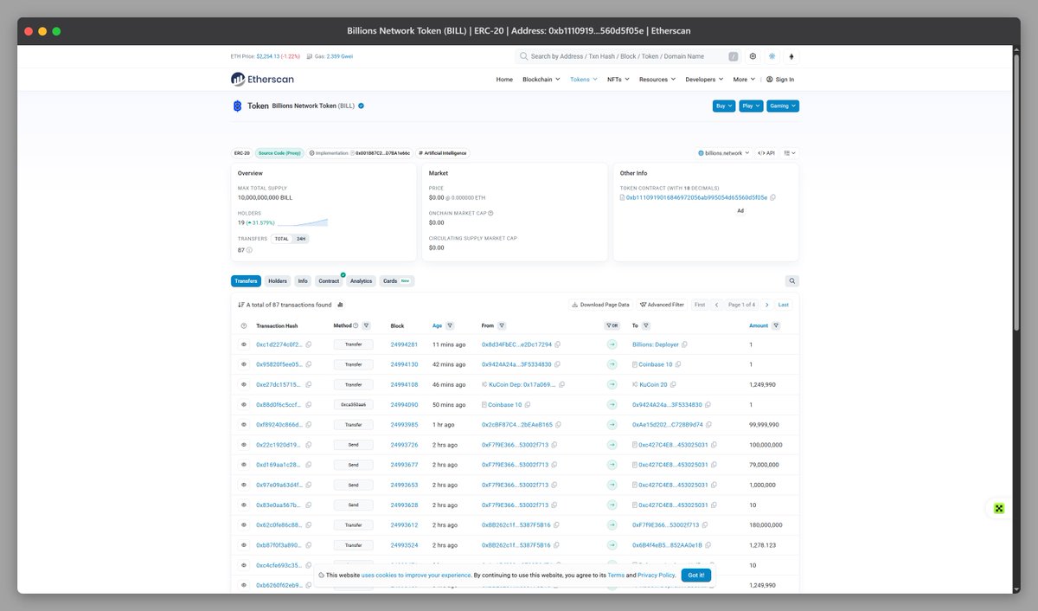Image resolution: width=1038 pixels, height=611 pixels.
Task: Copy to address 0xAe15d202…C728B9d74
Action: pyautogui.click(x=709, y=425)
